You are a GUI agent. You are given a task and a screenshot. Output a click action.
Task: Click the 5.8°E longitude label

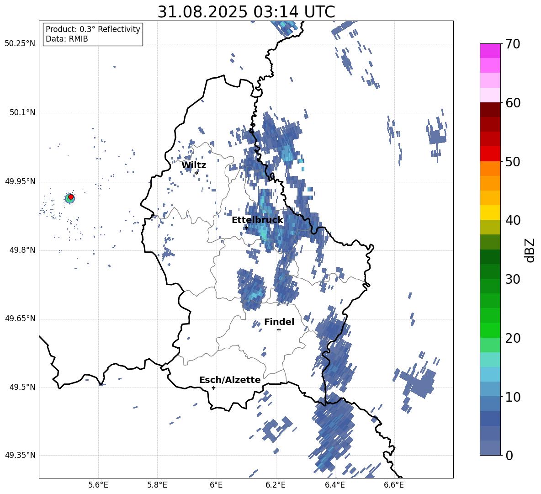157,485
